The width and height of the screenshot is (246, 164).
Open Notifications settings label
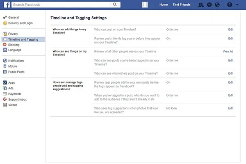click(16, 61)
